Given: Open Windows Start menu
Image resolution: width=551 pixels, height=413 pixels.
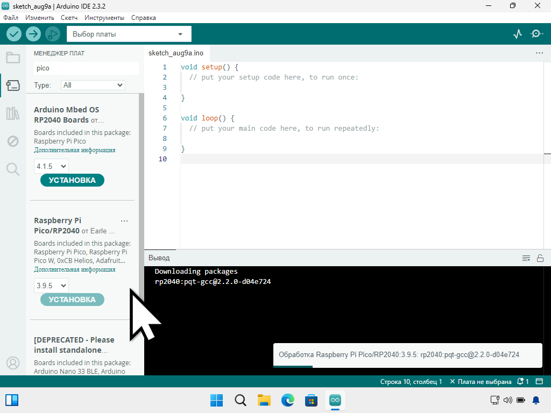Looking at the screenshot, I should (x=216, y=400).
